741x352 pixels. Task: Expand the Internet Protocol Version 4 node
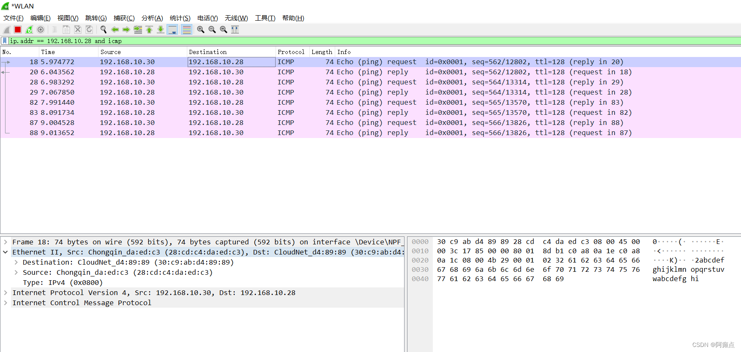[x=5, y=292]
